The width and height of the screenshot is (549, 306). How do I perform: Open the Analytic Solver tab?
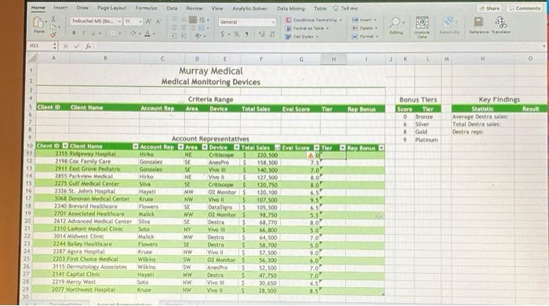[250, 8]
